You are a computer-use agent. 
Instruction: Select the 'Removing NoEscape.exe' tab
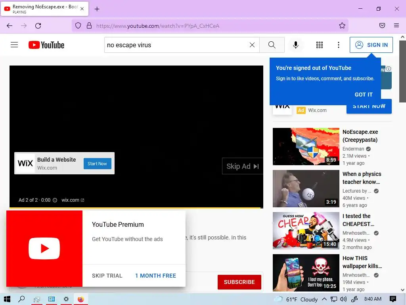pos(44,9)
